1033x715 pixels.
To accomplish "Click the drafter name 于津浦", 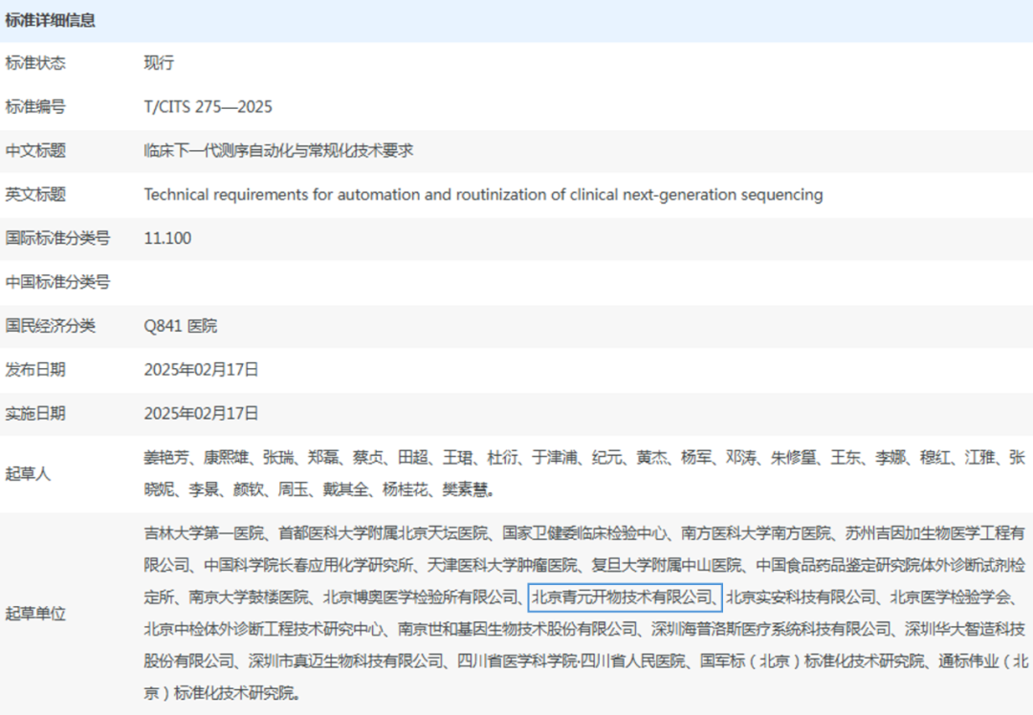I will (x=554, y=458).
